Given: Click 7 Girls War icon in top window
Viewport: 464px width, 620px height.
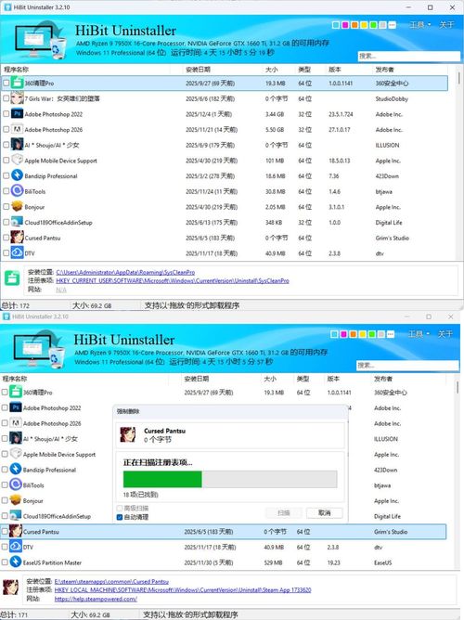Looking at the screenshot, I should pyautogui.click(x=17, y=98).
